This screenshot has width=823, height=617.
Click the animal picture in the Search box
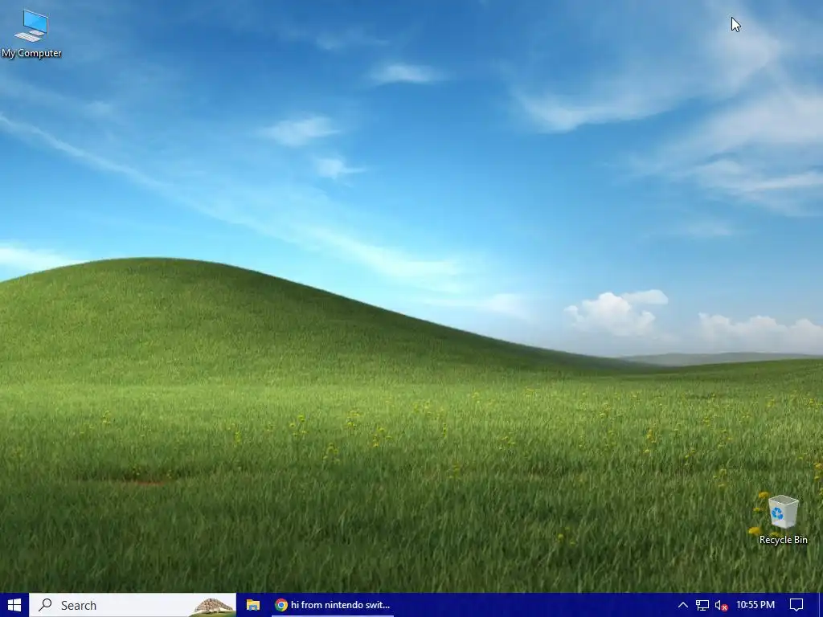point(212,607)
